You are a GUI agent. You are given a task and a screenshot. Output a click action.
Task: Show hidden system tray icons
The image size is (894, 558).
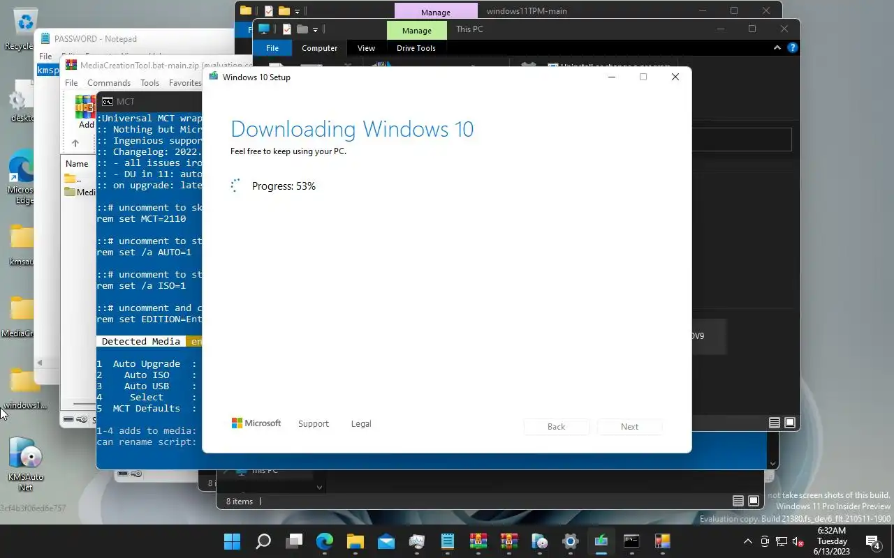(747, 541)
